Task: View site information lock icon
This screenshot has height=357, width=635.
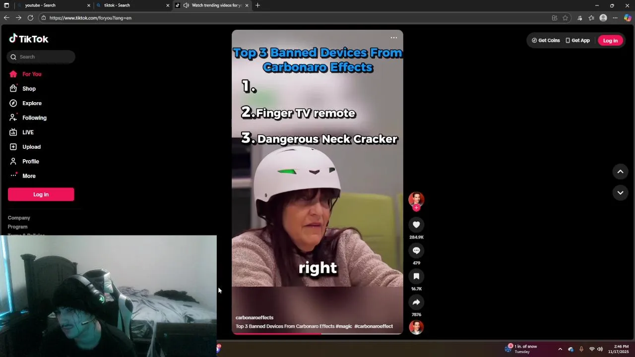Action: (44, 18)
